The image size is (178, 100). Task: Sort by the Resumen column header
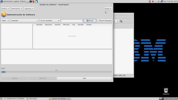49,25
